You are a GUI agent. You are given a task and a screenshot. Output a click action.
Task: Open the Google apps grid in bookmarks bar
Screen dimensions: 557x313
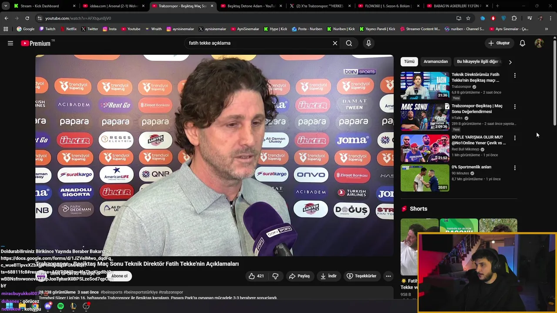click(x=6, y=29)
